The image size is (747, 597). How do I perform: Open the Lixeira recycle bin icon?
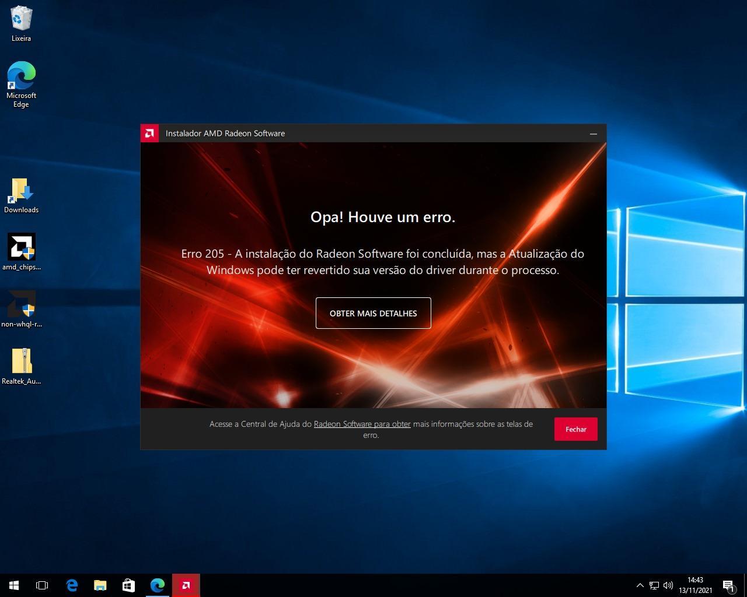[x=22, y=24]
